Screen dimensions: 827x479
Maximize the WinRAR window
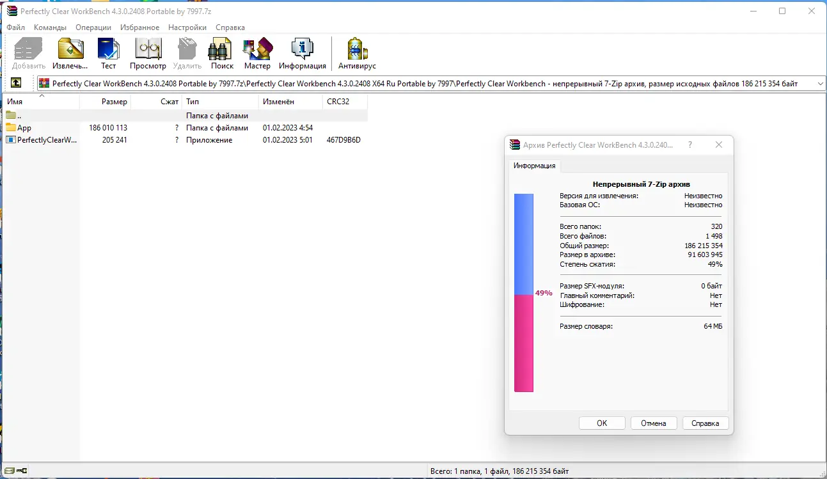(x=782, y=11)
